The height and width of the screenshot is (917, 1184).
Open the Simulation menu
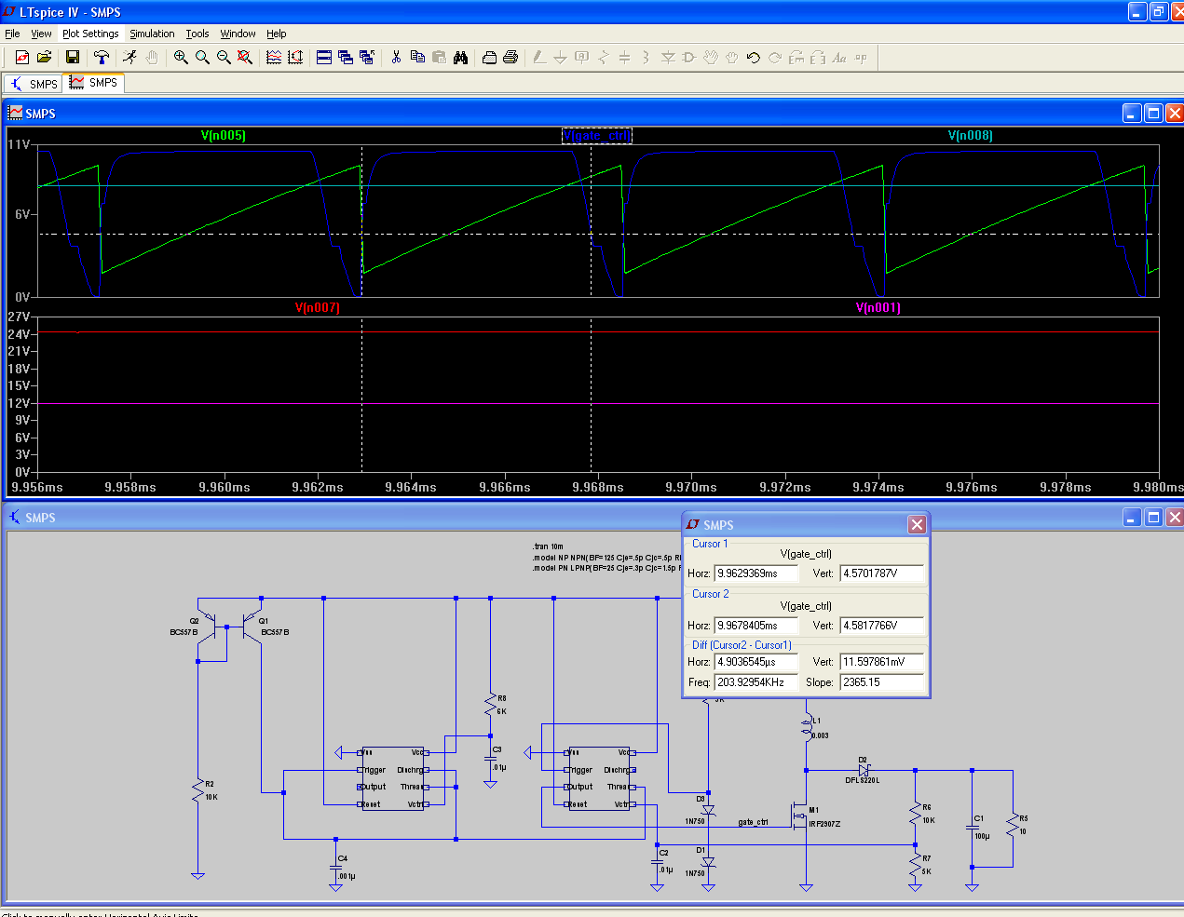coord(152,34)
